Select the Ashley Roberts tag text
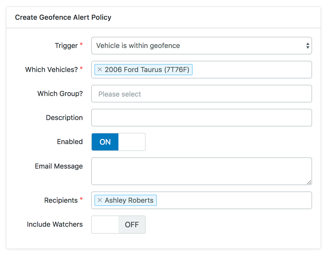 pyautogui.click(x=129, y=200)
